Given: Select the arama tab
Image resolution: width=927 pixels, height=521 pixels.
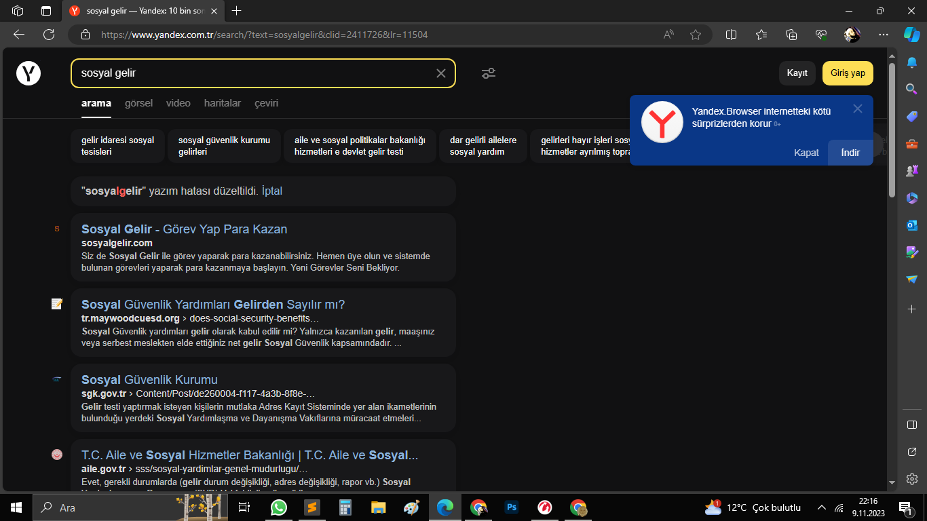Looking at the screenshot, I should (96, 103).
